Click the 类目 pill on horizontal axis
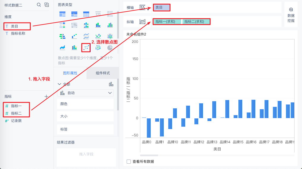This screenshot has width=302, height=169. pos(162,7)
